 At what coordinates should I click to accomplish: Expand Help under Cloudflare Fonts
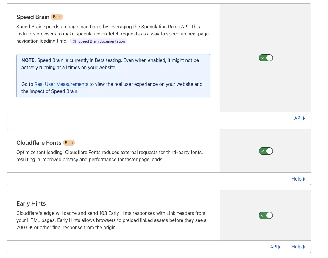(298, 179)
